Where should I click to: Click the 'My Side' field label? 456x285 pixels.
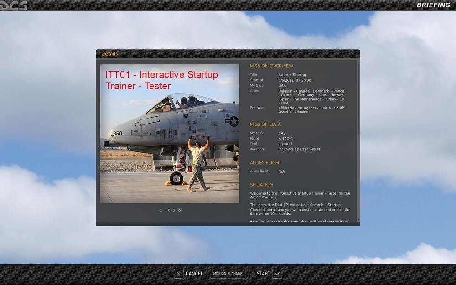coord(256,86)
